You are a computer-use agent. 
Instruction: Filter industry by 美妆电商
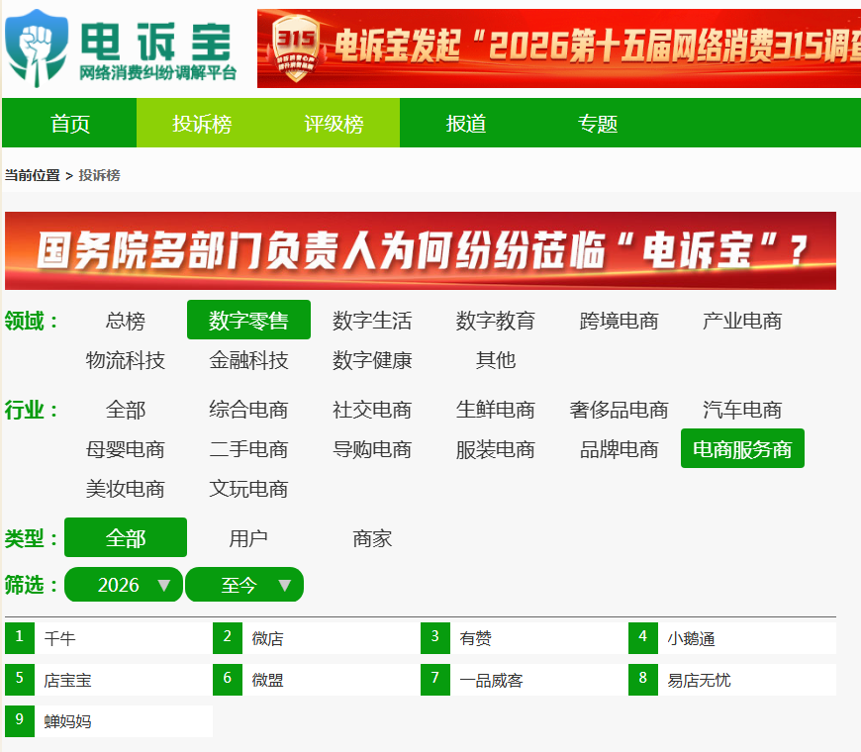pos(126,489)
